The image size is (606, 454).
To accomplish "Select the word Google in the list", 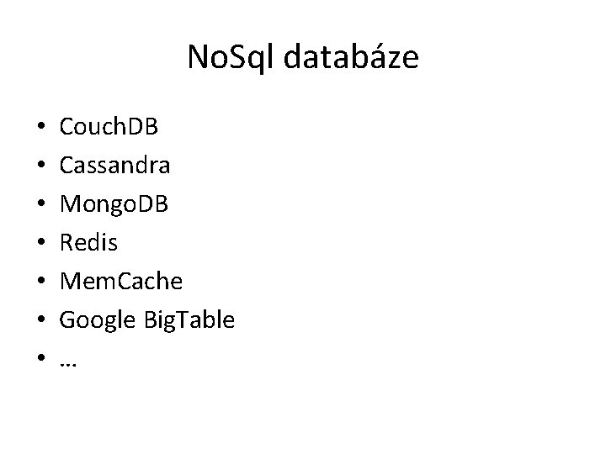I will coord(97,320).
